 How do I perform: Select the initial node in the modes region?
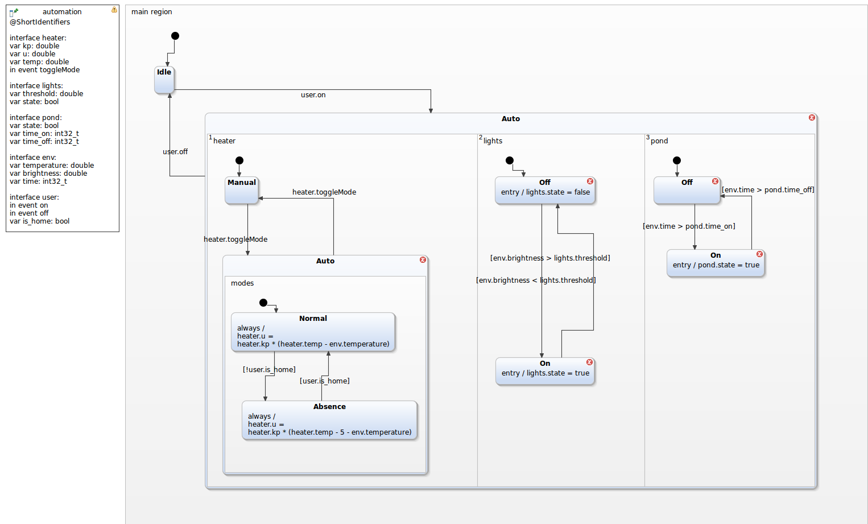click(x=263, y=303)
